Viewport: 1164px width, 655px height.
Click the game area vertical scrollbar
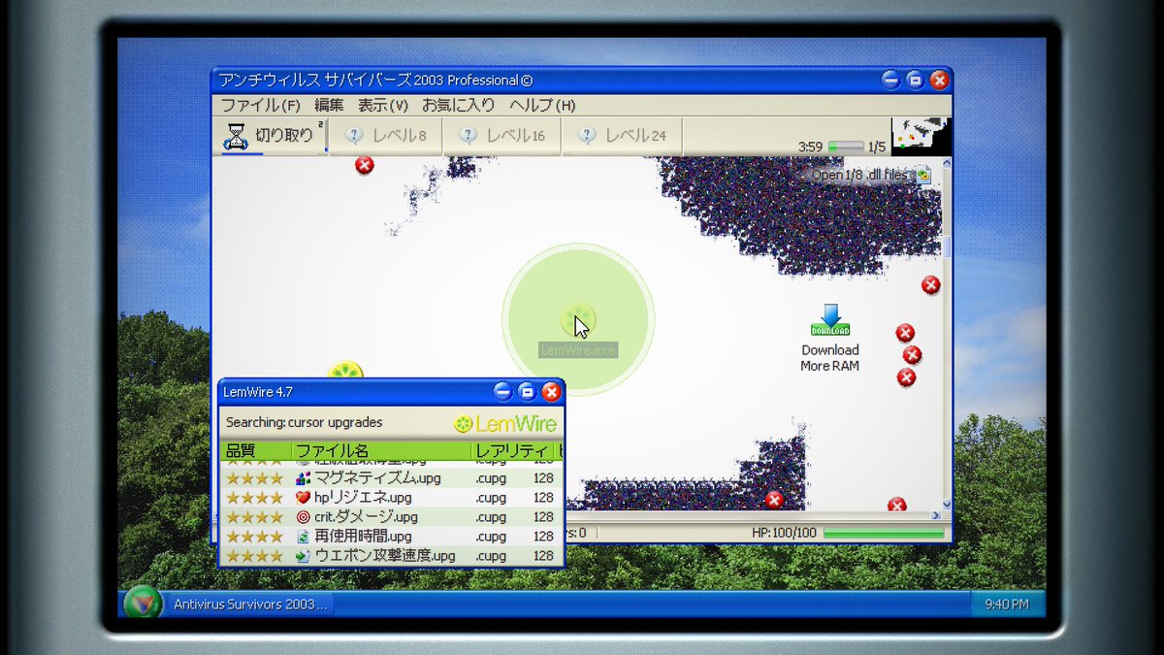pyautogui.click(x=947, y=334)
